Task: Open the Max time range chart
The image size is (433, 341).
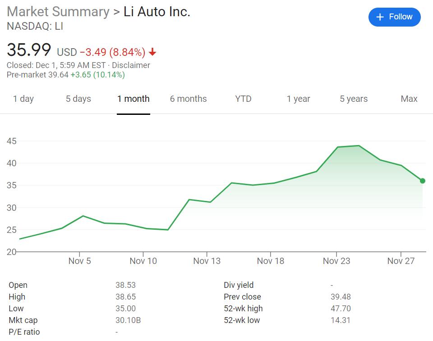Action: tap(409, 99)
